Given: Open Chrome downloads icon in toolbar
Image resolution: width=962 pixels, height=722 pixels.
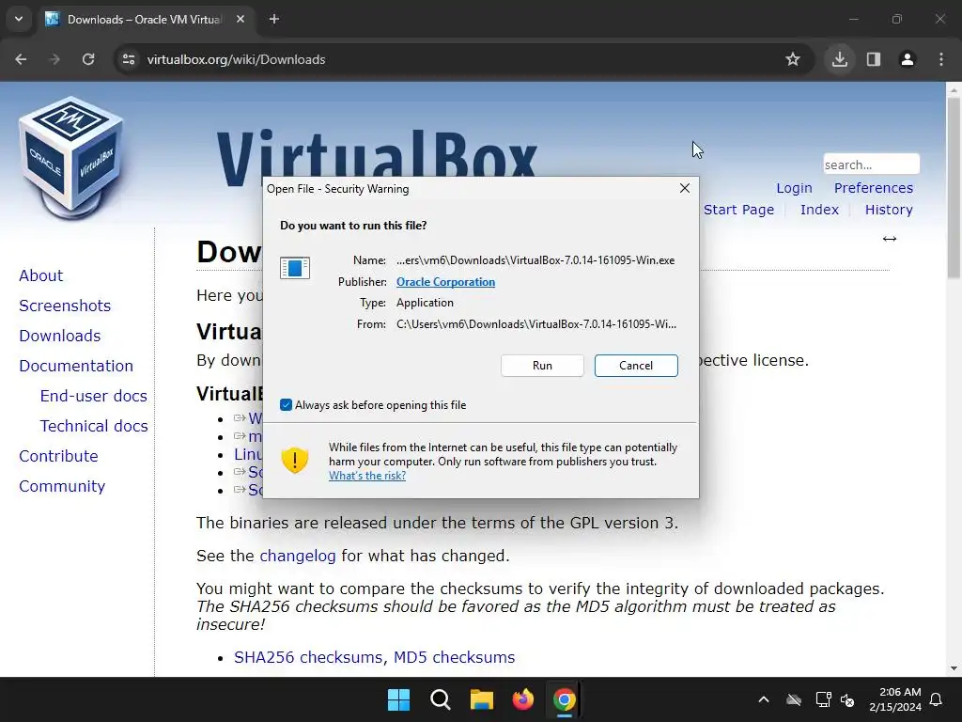Looking at the screenshot, I should [839, 59].
